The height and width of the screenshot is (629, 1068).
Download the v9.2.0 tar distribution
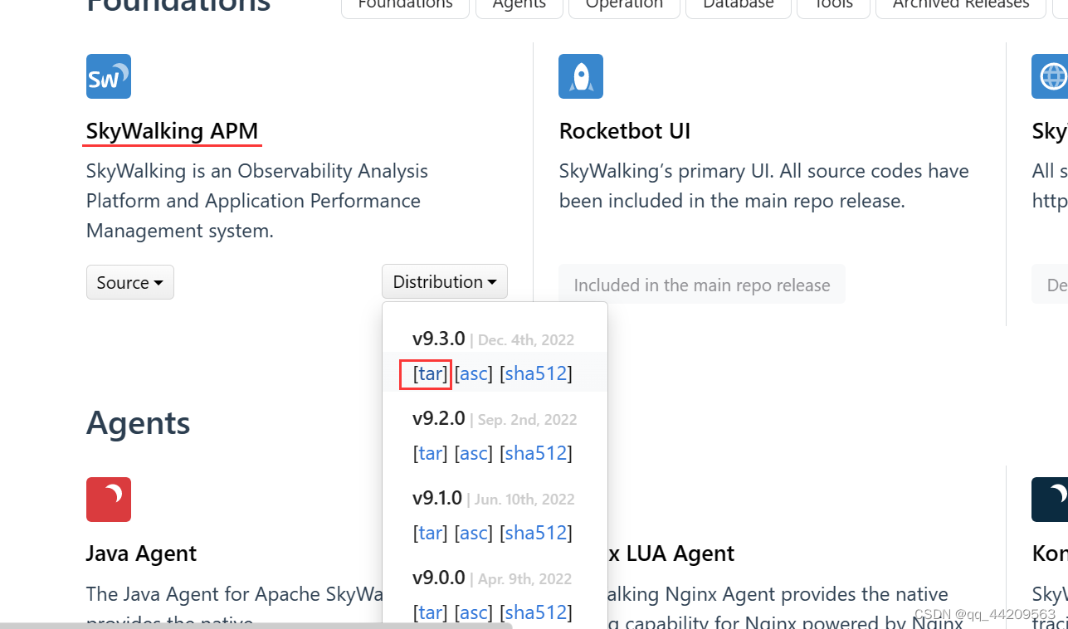coord(430,453)
